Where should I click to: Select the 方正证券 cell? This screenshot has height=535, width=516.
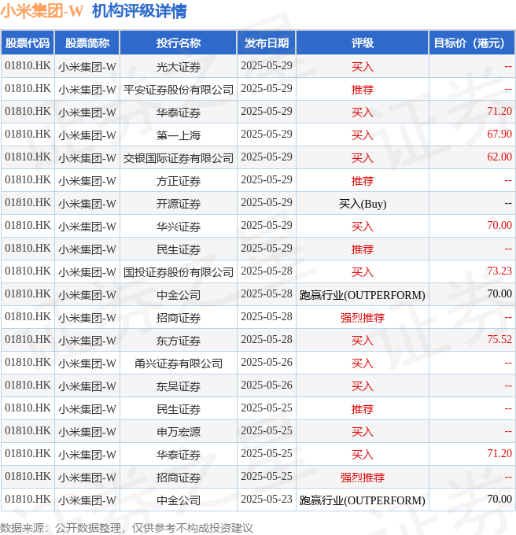pos(179,181)
